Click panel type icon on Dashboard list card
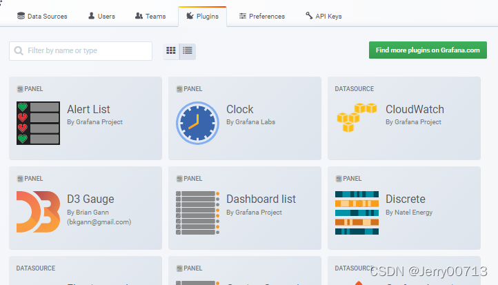The width and height of the screenshot is (498, 285). (x=179, y=179)
